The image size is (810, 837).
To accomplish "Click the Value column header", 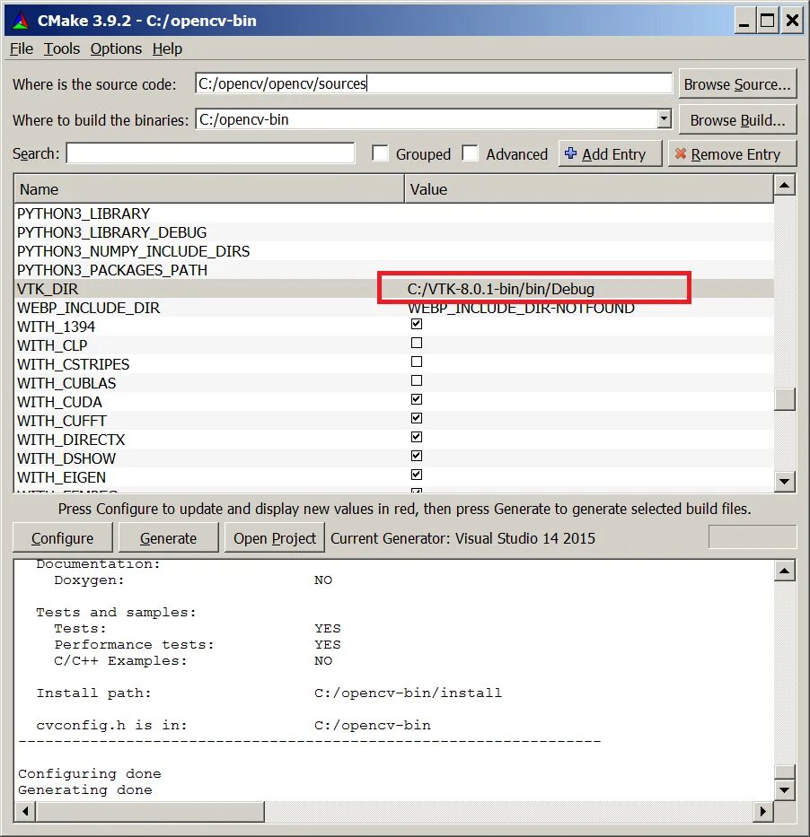I will 589,189.
